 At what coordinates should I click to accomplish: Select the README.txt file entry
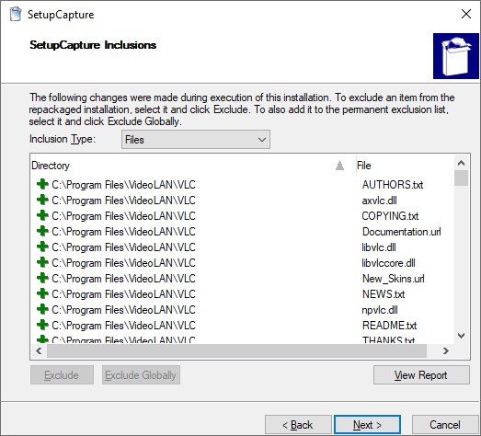pyautogui.click(x=390, y=326)
